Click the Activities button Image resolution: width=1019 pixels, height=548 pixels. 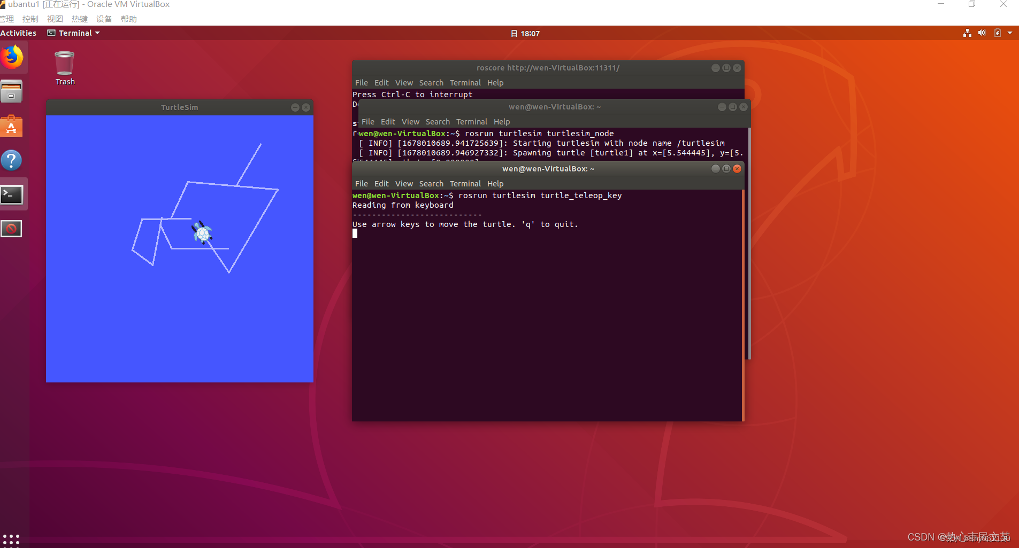pyautogui.click(x=18, y=33)
